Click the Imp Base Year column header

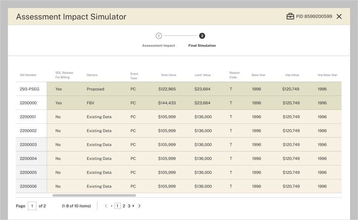(327, 75)
